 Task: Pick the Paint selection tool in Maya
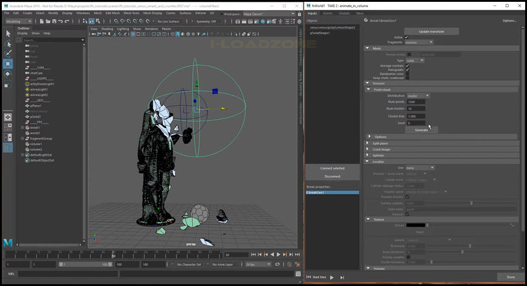point(8,53)
